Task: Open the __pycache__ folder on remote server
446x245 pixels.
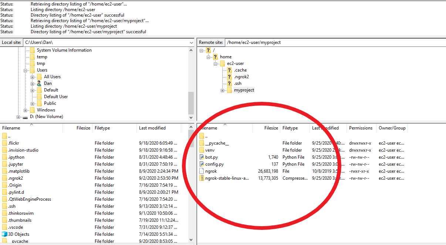Action: [216, 143]
